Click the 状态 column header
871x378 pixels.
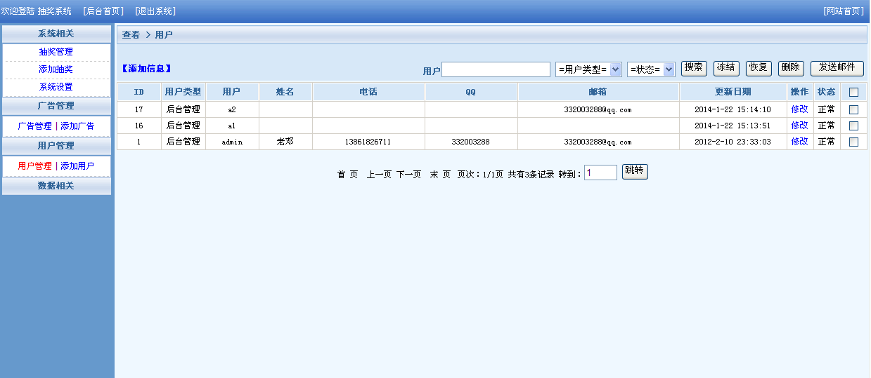pos(827,92)
